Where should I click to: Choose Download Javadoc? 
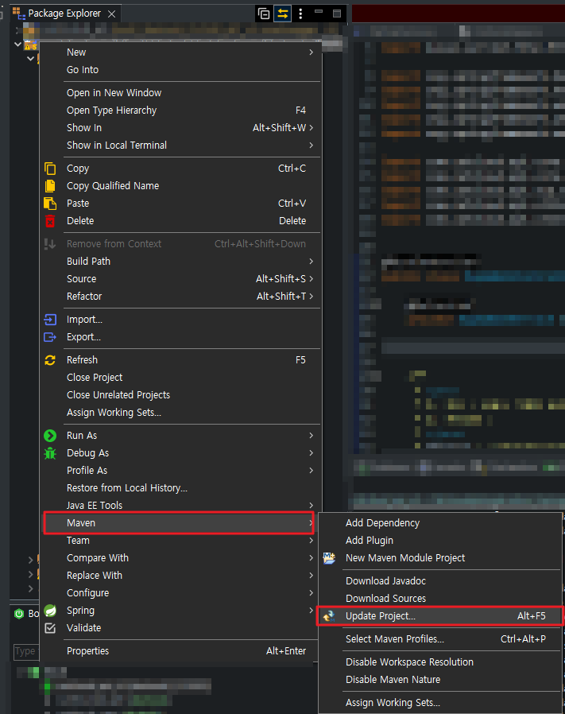click(x=439, y=581)
